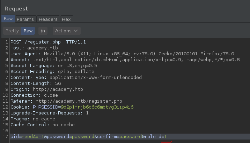Switch to Pretty view mode

(12, 31)
